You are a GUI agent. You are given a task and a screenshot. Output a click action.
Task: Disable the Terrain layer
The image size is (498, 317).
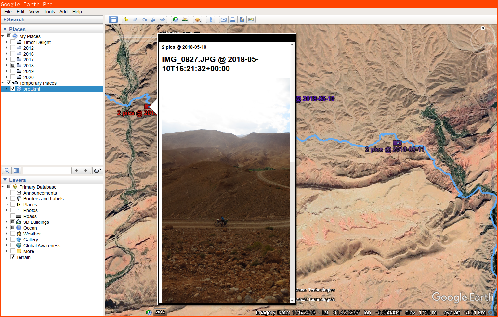13,257
